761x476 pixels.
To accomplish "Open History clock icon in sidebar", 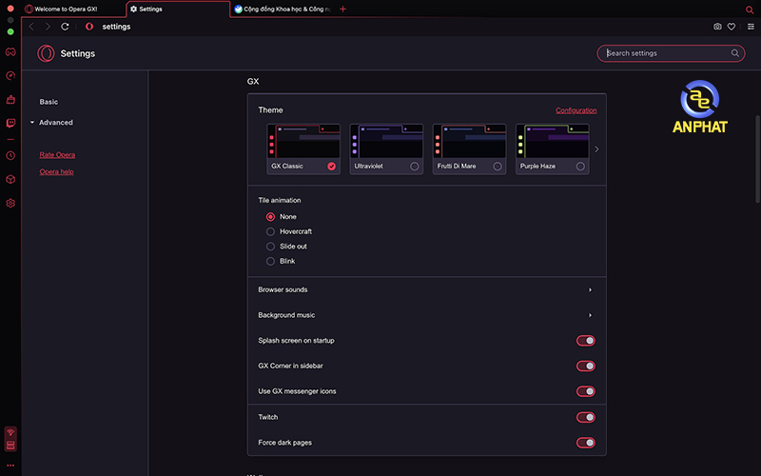I will pyautogui.click(x=10, y=155).
